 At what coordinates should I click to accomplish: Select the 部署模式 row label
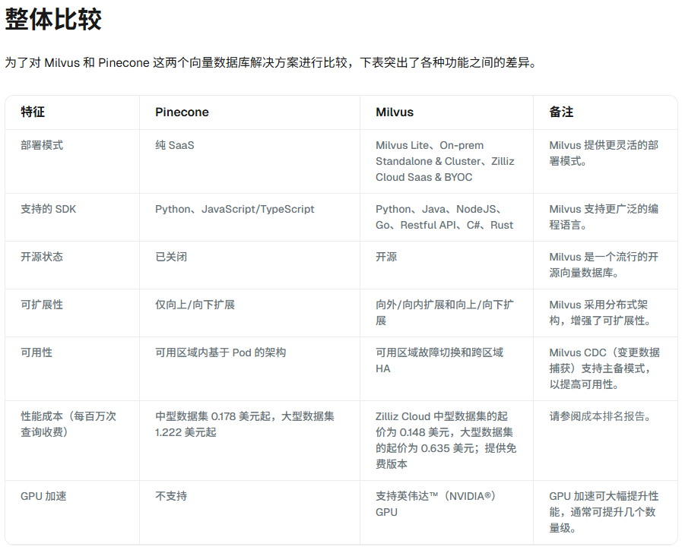coord(42,145)
